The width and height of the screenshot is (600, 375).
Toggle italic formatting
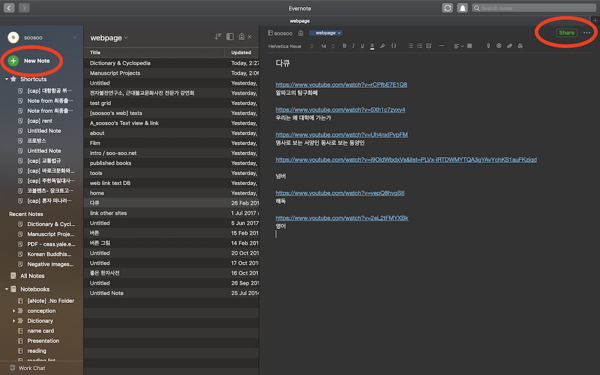coord(353,46)
